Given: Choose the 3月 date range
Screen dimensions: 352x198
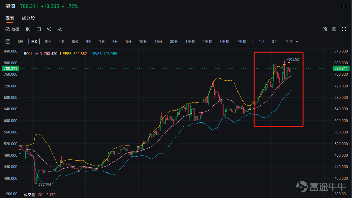Looking at the screenshot, I should tap(275, 42).
